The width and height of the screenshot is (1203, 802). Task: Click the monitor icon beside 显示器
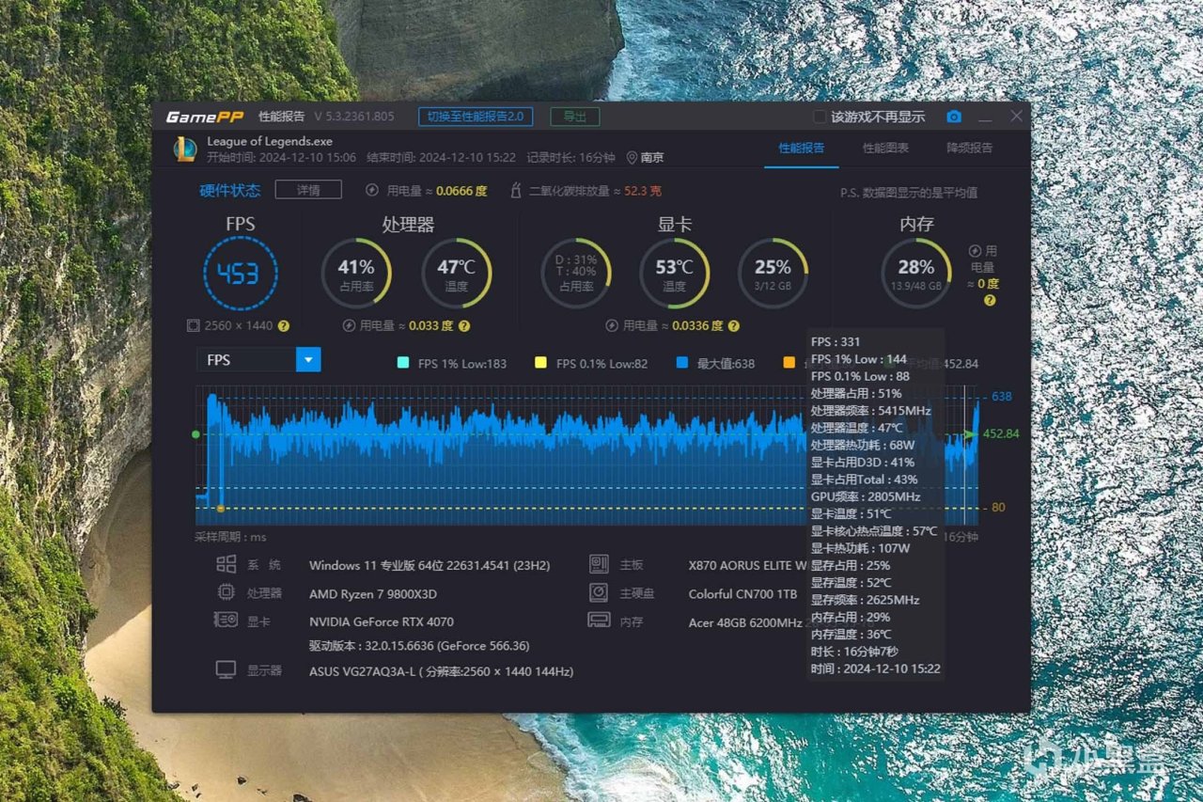pos(226,670)
